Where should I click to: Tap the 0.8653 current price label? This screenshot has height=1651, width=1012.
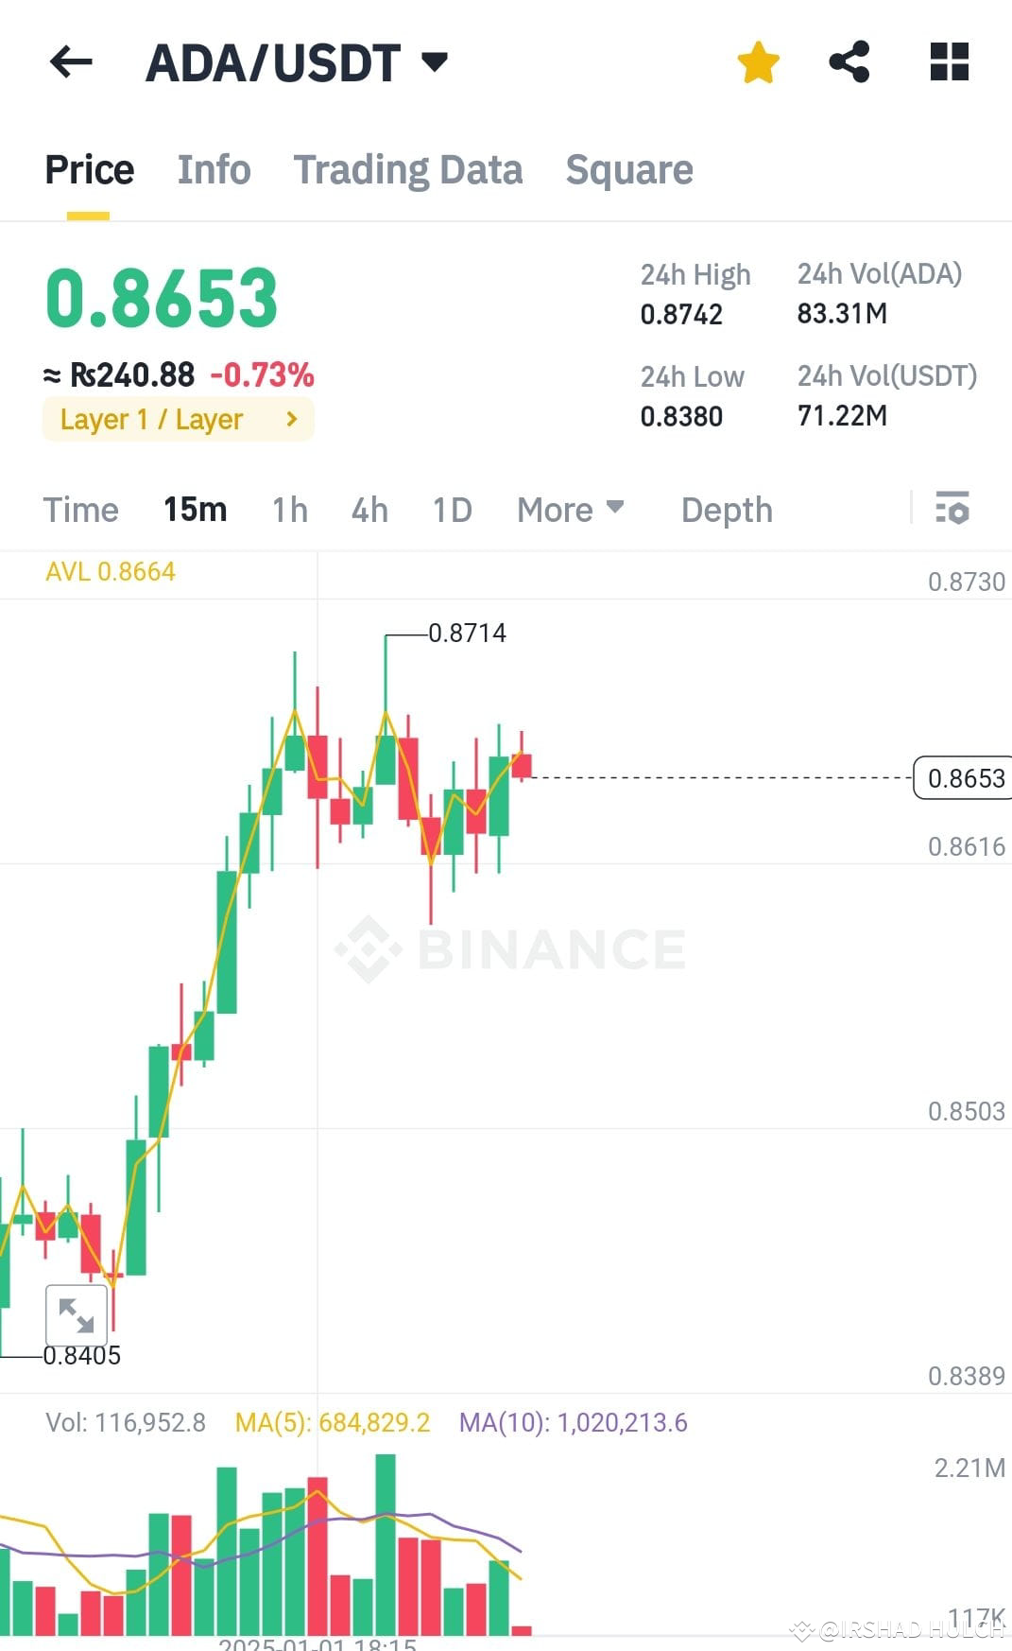(963, 778)
